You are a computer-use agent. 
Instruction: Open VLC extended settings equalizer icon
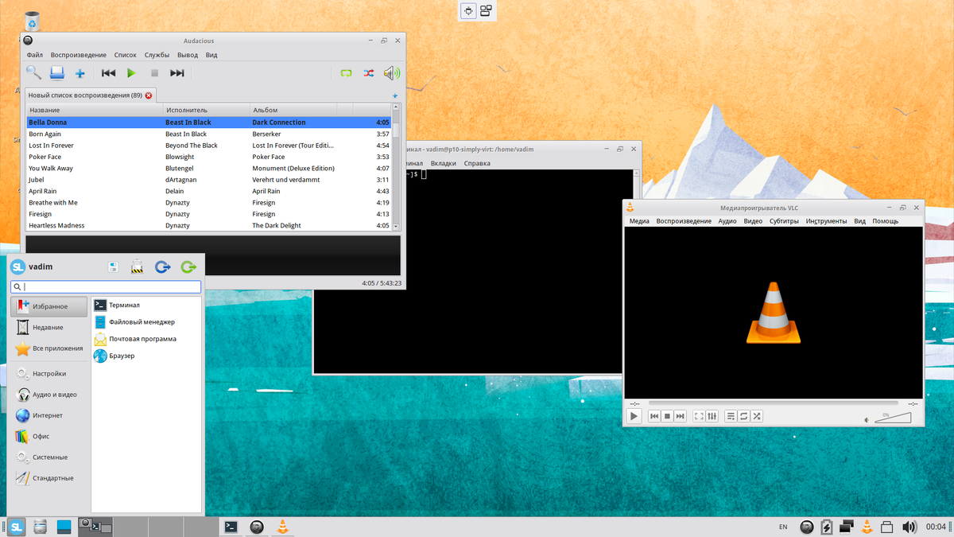pos(712,416)
